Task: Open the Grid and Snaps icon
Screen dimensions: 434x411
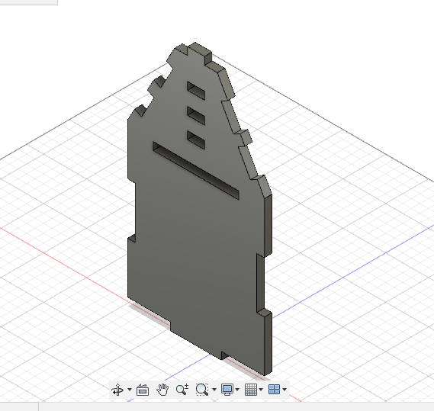Action: 251,390
